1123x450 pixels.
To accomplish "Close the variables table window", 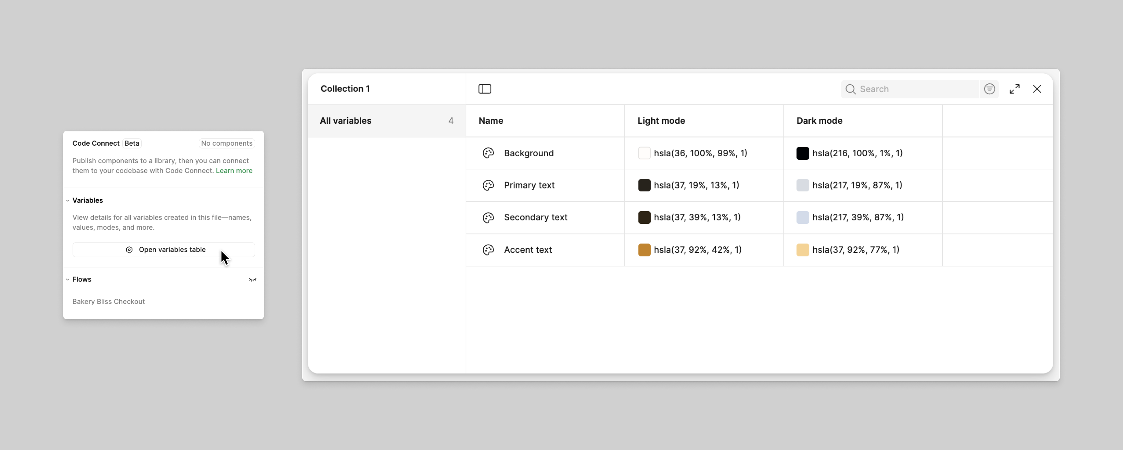I will 1038,89.
